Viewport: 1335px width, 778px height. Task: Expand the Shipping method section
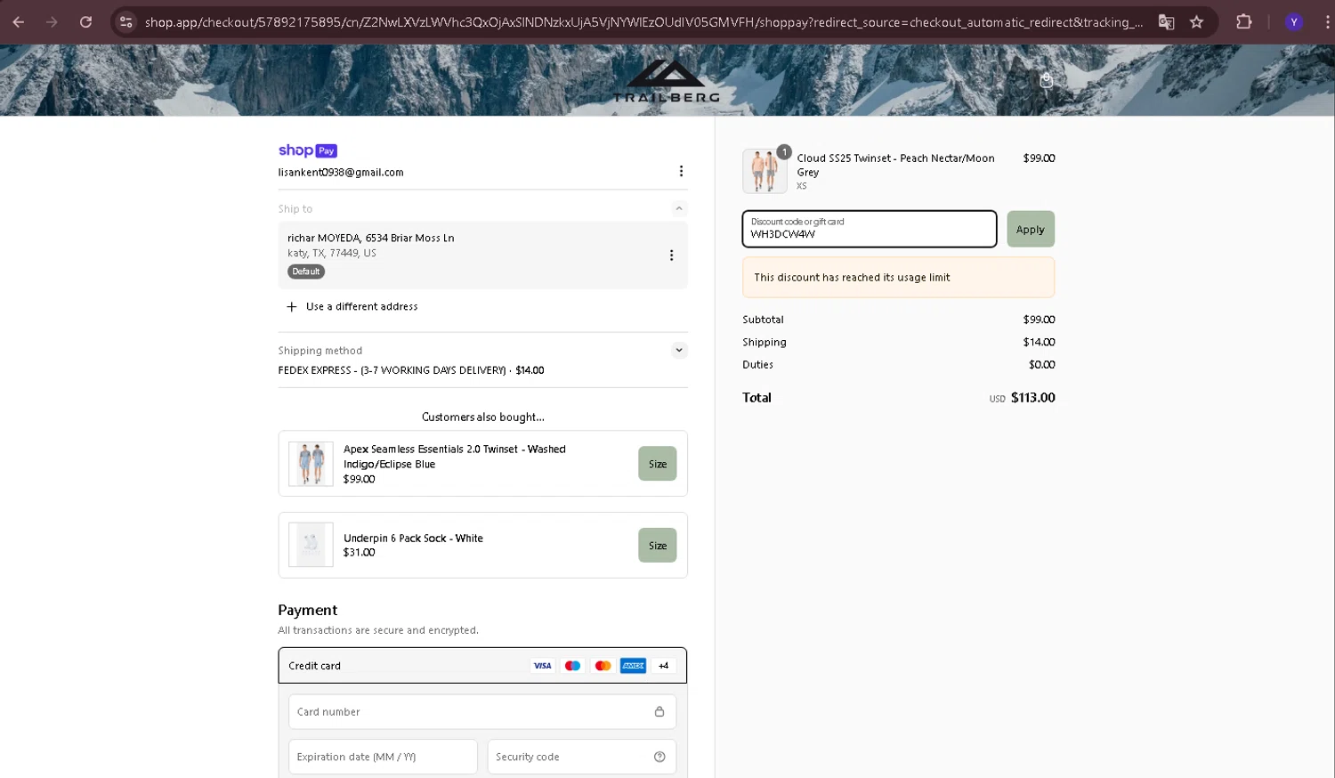point(679,350)
